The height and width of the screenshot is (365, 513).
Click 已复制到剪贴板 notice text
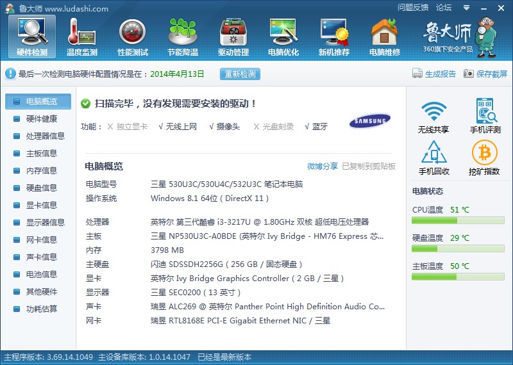coord(369,166)
